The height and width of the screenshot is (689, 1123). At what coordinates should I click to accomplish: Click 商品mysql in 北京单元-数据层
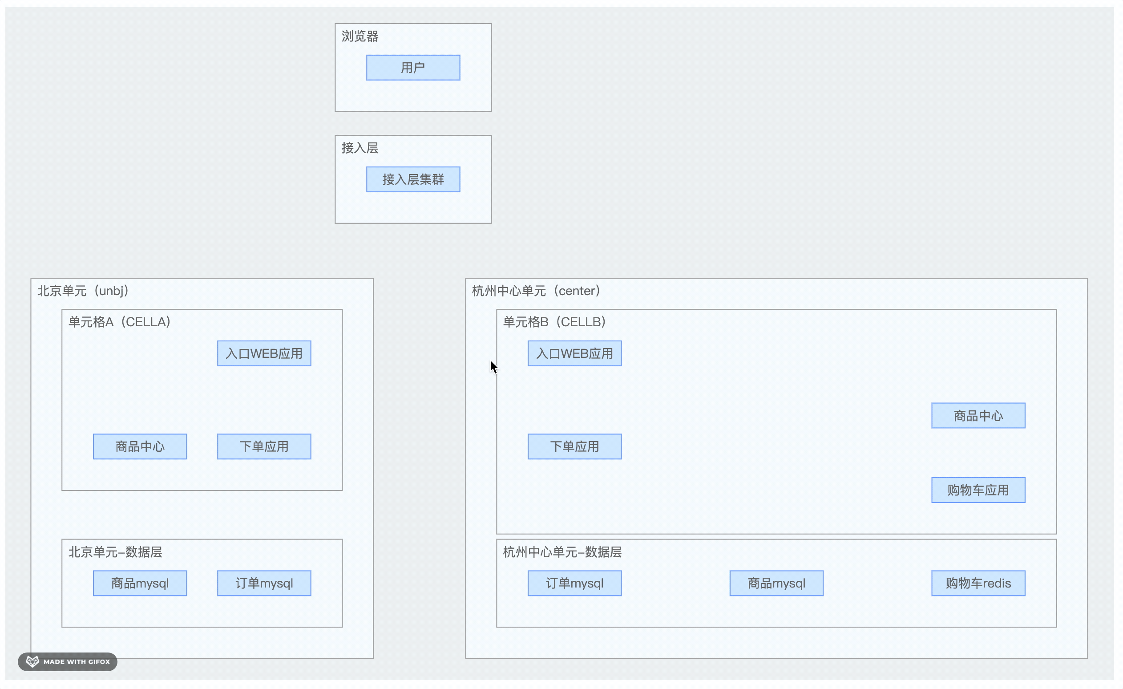pos(140,583)
